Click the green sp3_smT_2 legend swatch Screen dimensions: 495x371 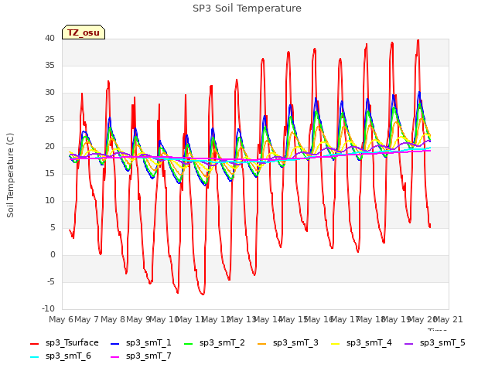click(x=189, y=343)
